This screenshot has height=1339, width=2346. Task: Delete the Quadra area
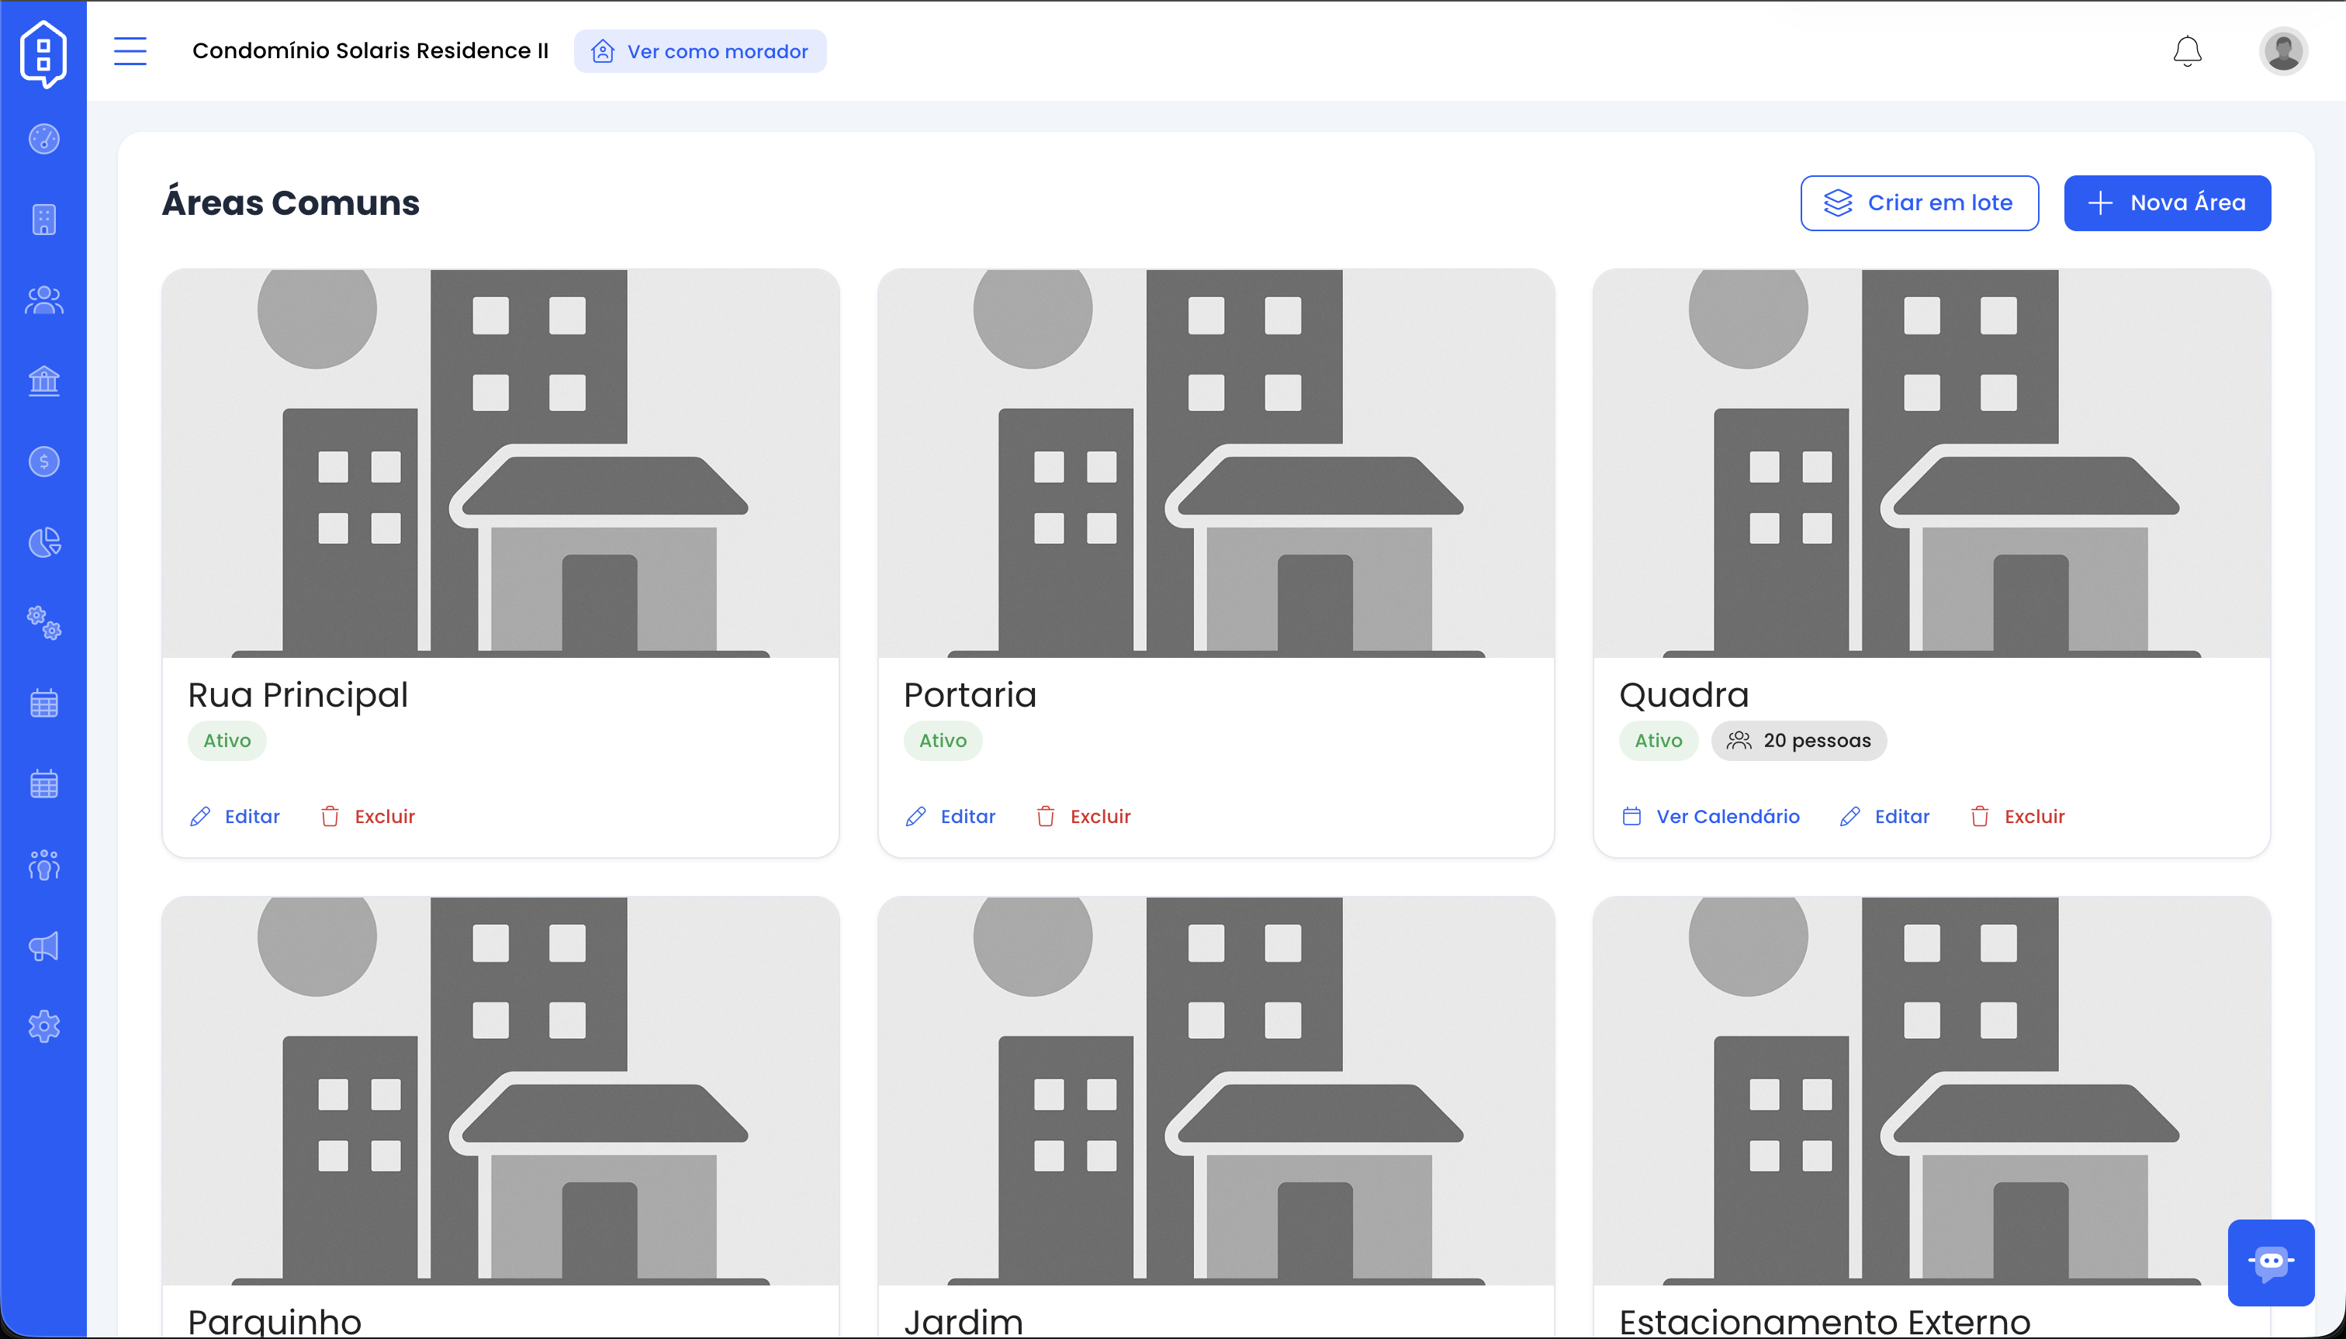[2018, 817]
